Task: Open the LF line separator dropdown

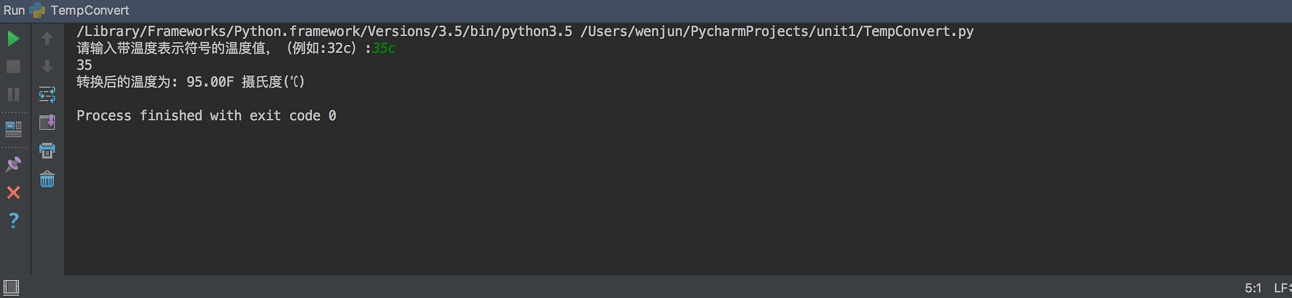Action: 1282,288
